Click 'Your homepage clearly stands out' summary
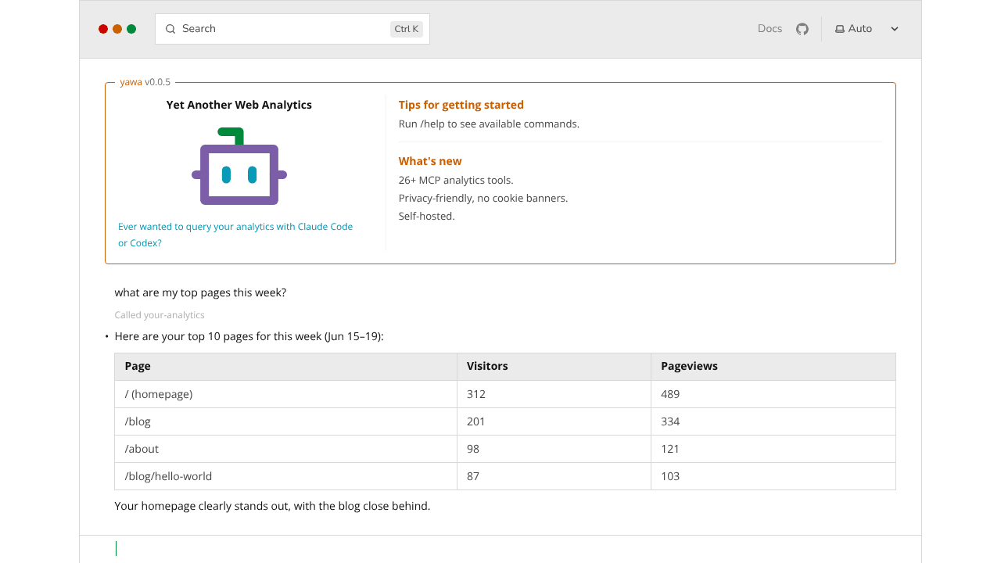Image resolution: width=1001 pixels, height=563 pixels. pyautogui.click(x=272, y=507)
